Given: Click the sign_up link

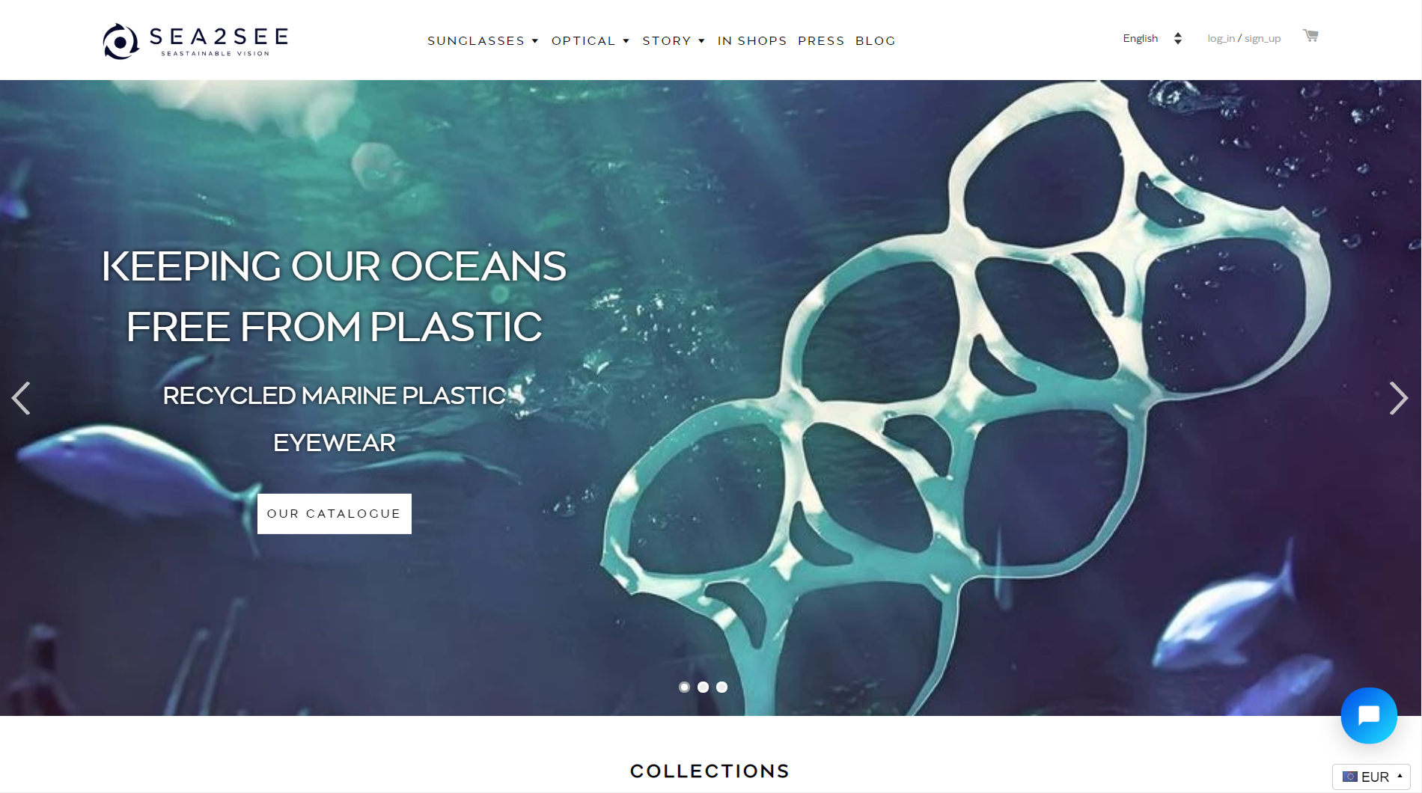Looking at the screenshot, I should (x=1263, y=38).
